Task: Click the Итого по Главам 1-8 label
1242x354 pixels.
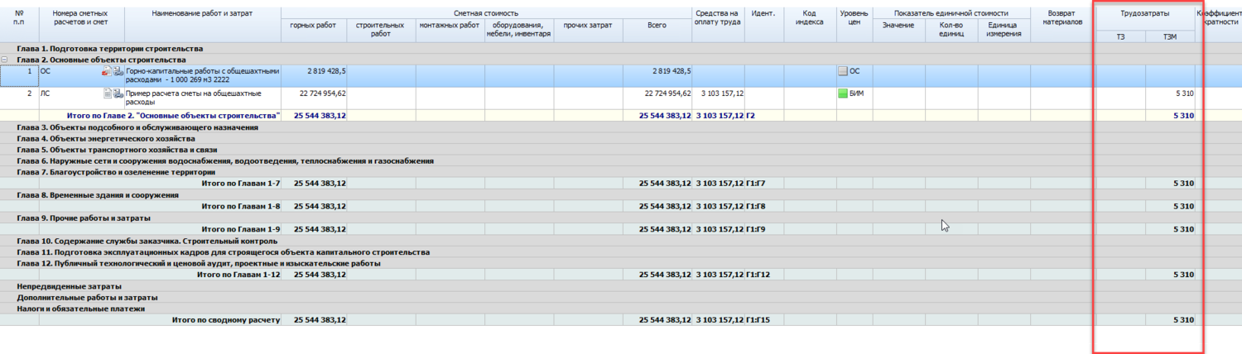Action: (x=241, y=206)
